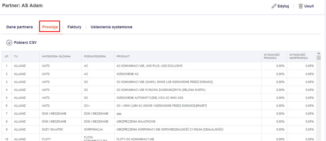Click the Podkategoria column header

point(95,57)
